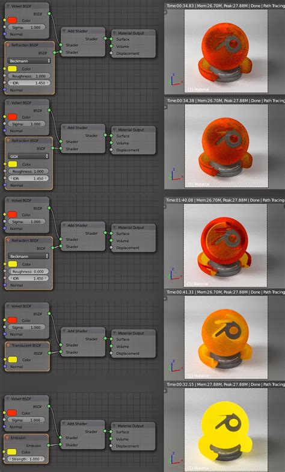285x472 pixels.
Task: Click the Strength 1.000 field in Emission node
Action: pyautogui.click(x=26, y=459)
